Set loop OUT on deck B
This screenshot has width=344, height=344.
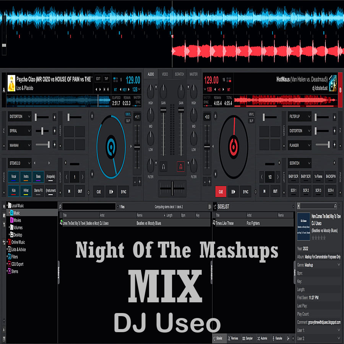(x=275, y=191)
